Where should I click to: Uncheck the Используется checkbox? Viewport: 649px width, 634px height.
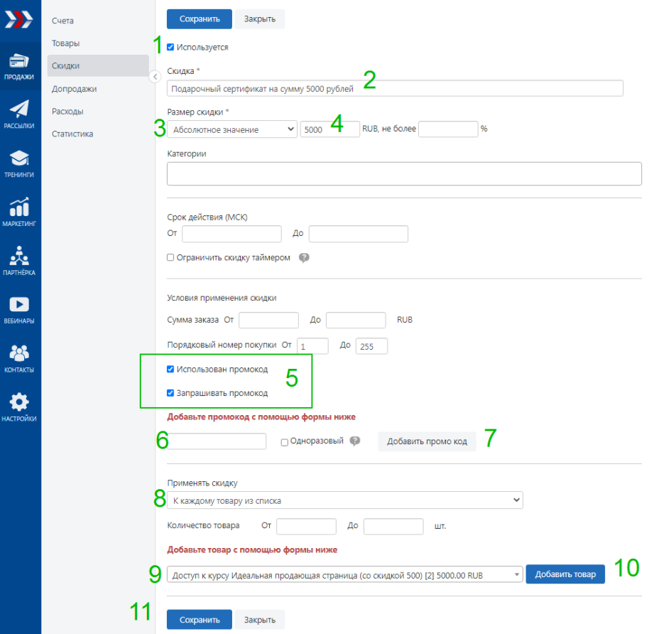170,48
